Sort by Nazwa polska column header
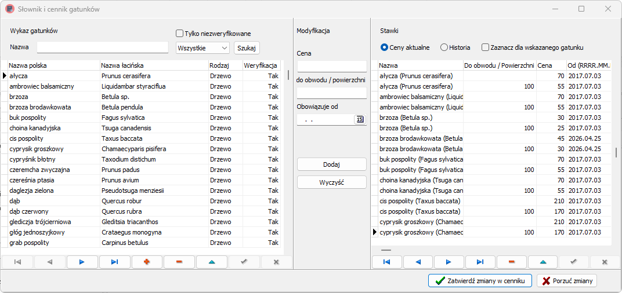 54,65
